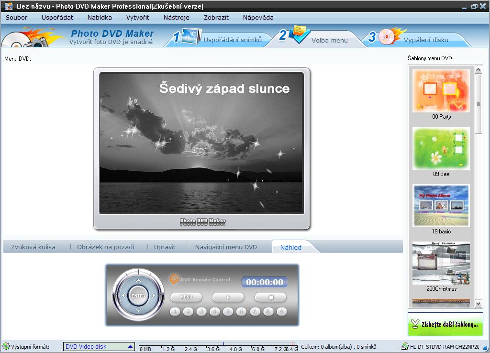Click the 'Šablony menu DVD:' label
490x353 pixels.
coord(430,58)
